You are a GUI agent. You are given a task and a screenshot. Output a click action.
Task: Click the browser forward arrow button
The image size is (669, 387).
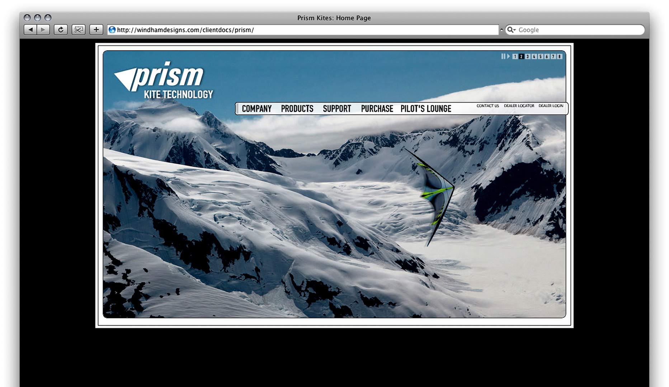tap(43, 30)
